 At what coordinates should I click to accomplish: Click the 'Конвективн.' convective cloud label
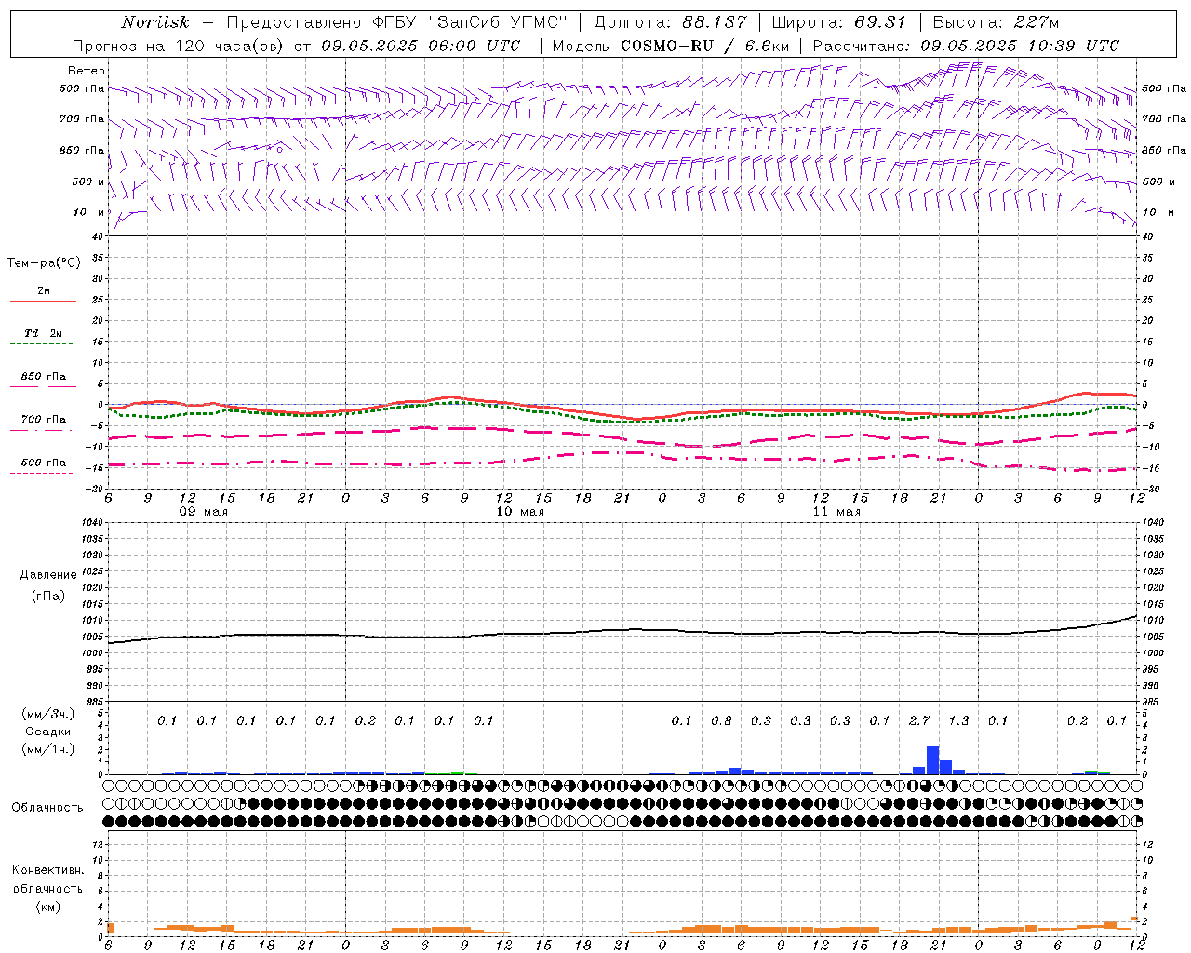click(47, 870)
